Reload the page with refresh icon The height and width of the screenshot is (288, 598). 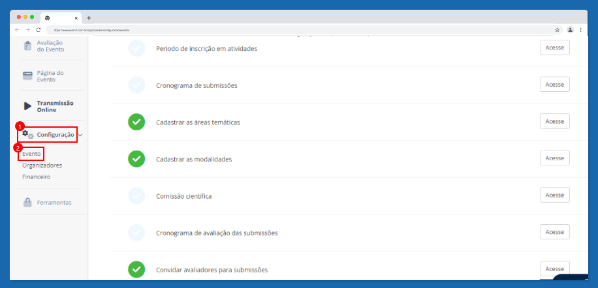tap(38, 30)
